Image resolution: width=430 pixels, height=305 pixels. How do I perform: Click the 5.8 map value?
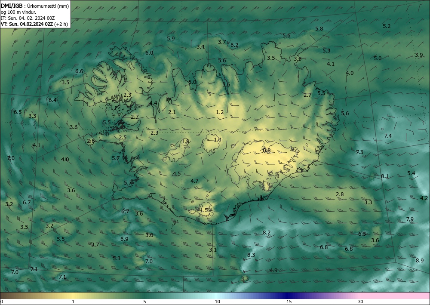pyautogui.click(x=319, y=28)
